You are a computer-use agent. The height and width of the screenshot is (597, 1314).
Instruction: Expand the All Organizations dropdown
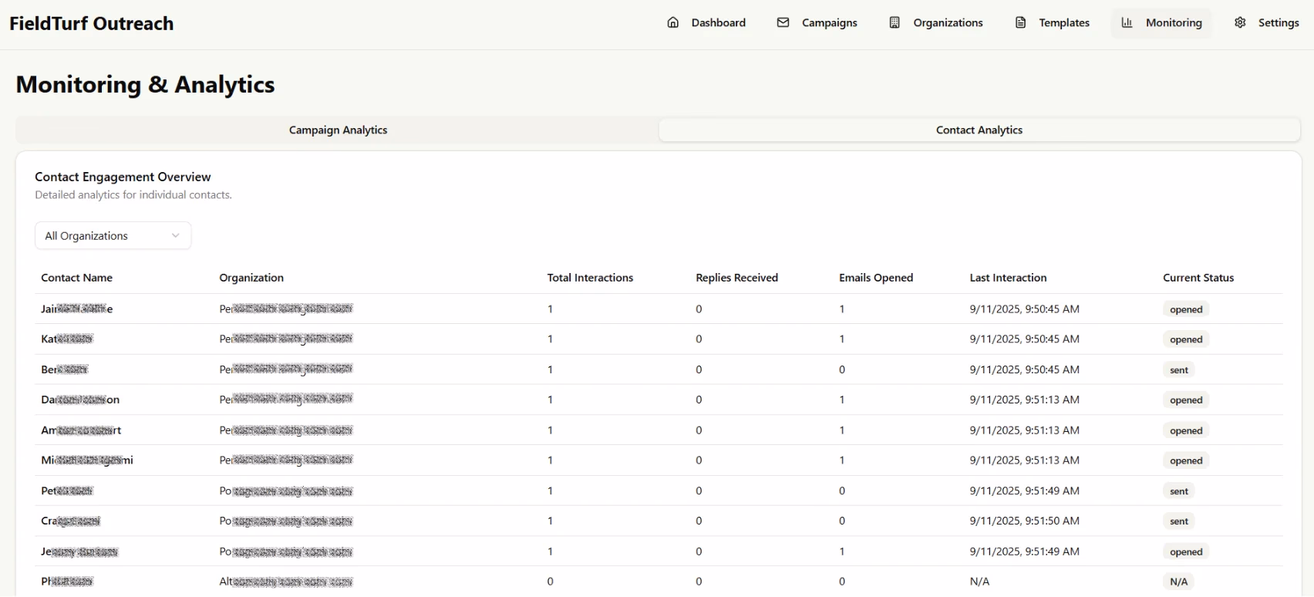[x=113, y=236]
